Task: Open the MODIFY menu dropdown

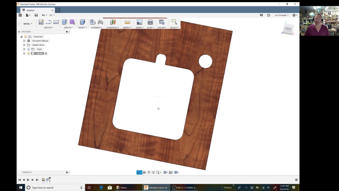Action: point(82,28)
